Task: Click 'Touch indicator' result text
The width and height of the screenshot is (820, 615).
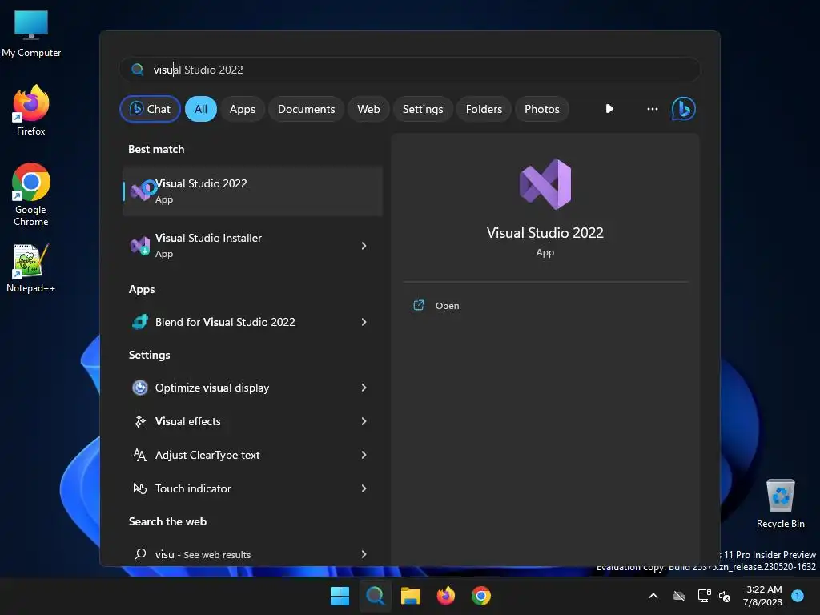Action: click(x=193, y=488)
